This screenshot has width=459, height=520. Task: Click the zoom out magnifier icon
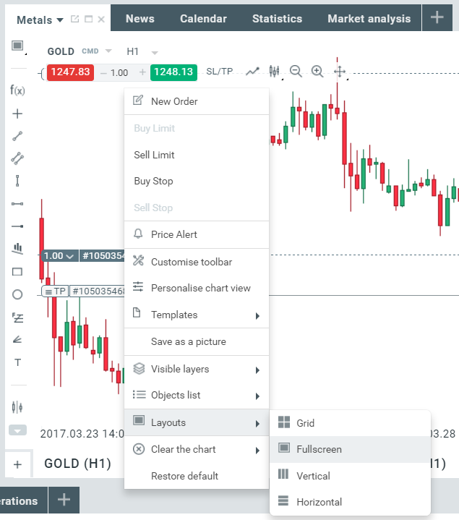point(296,71)
